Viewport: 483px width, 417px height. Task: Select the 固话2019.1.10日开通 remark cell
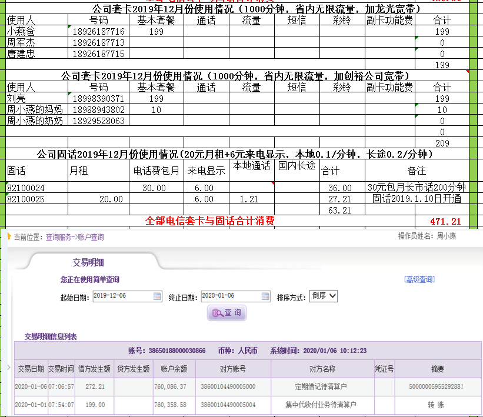click(417, 199)
